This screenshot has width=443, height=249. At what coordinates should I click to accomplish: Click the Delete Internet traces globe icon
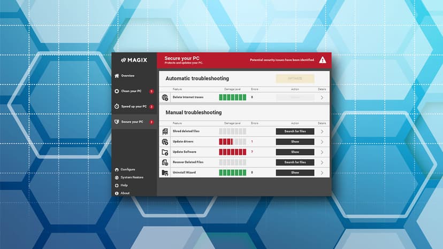click(165, 97)
